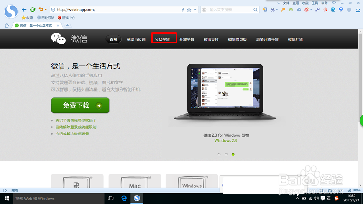Click the gray chat bubble toolbar icon
363x204 pixels.
(349, 10)
